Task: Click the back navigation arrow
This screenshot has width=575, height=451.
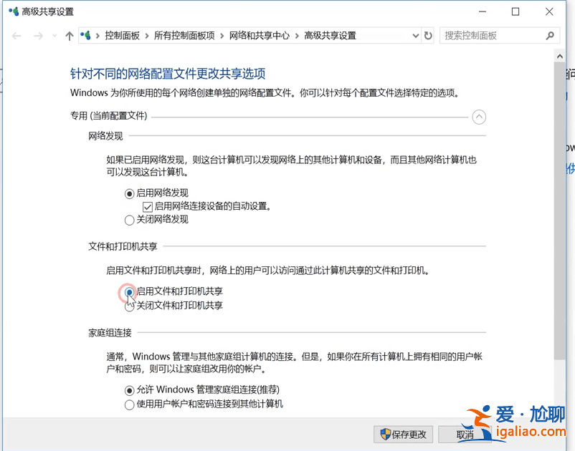Action: coord(16,35)
